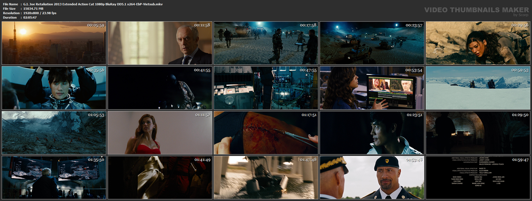Select the 01:35:50 control room screens thumbnail
Viewport: 532px width, 201px height.
click(54, 177)
